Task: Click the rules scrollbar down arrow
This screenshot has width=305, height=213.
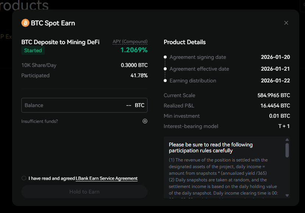Action: 287,195
